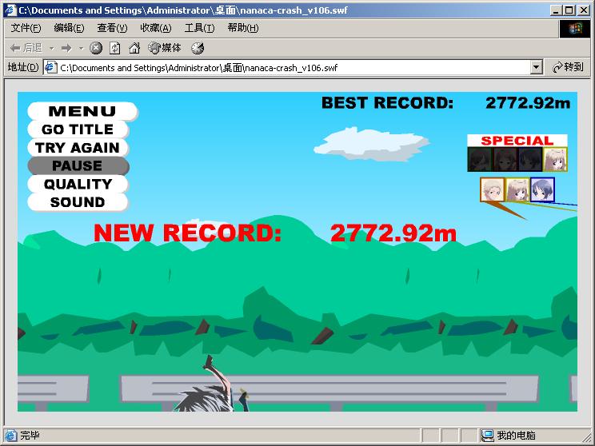Click the second darkened SPECIAL character portrait
The image size is (595, 446).
505,159
